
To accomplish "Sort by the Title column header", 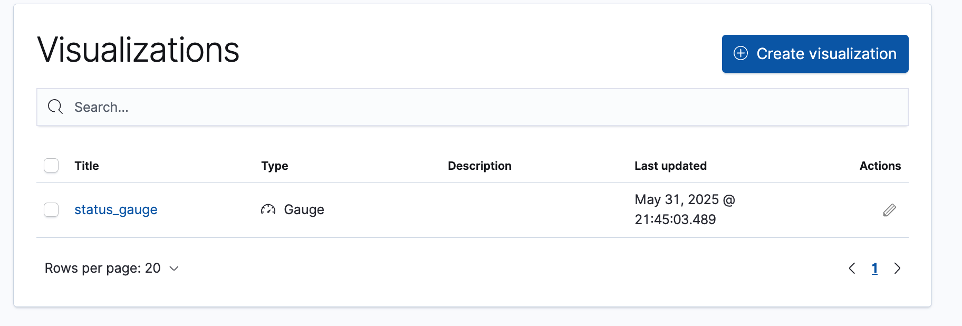I will (x=86, y=166).
